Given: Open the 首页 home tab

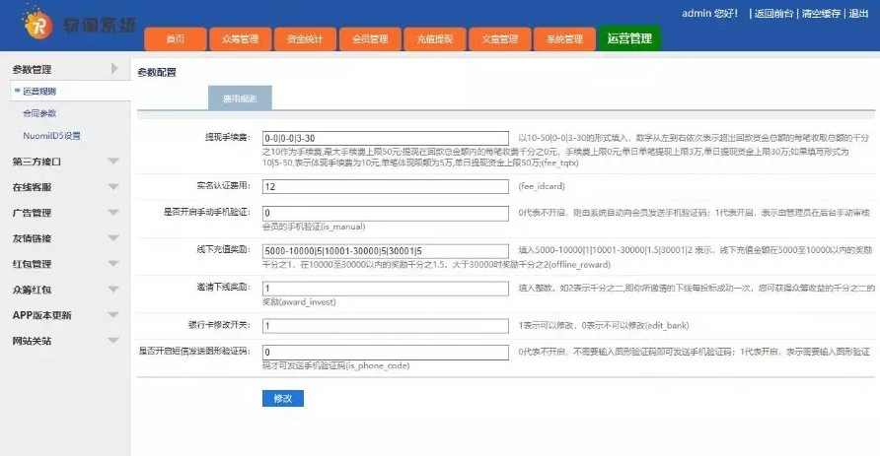Looking at the screenshot, I should [x=177, y=39].
